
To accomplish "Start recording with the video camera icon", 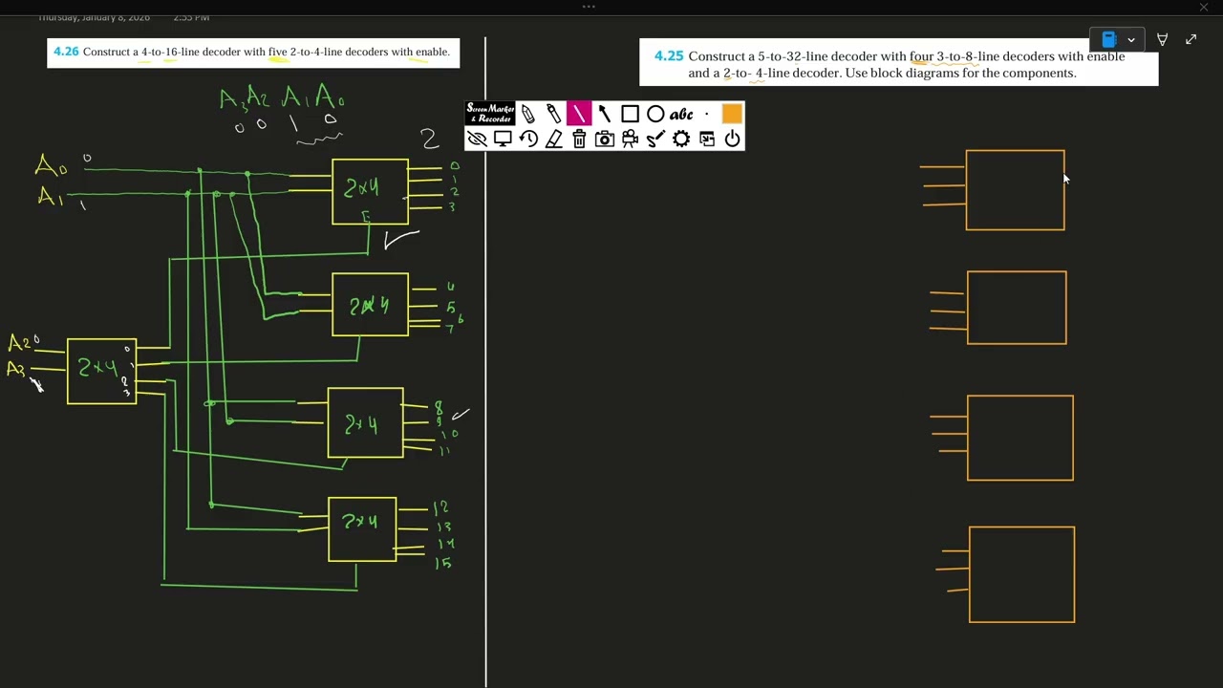I will coord(630,140).
